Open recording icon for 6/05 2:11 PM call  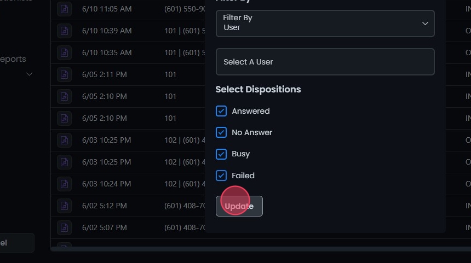(x=65, y=74)
